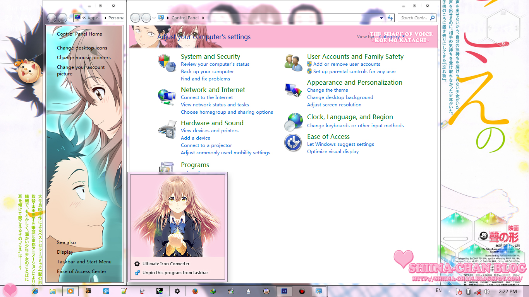Open Optimize visual display
529x297 pixels.
point(333,152)
